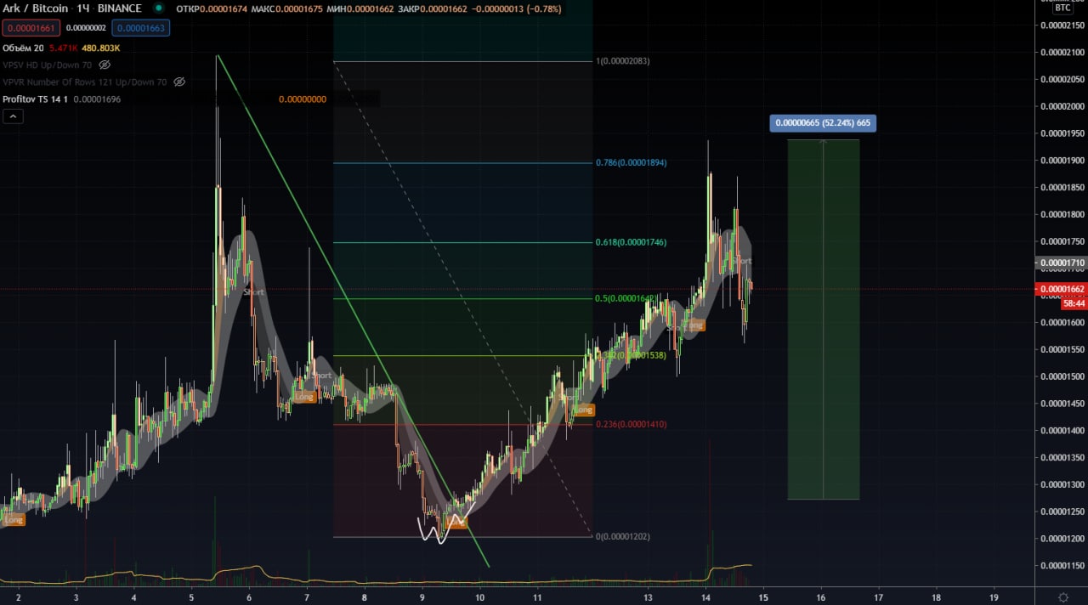Open chart settings gear in bottom corner
Image resolution: width=1088 pixels, height=605 pixels.
(1063, 597)
